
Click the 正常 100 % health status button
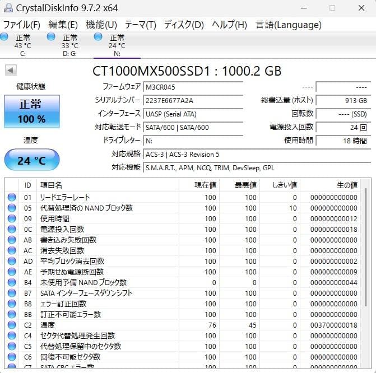click(x=32, y=111)
